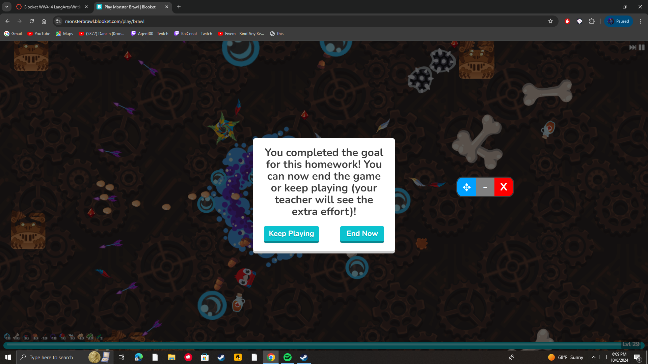Screen dimensions: 648x364
Task: Click Keep Playing button
Action: [x=291, y=234]
